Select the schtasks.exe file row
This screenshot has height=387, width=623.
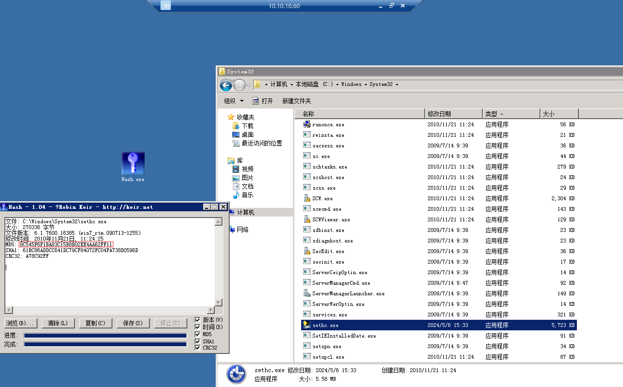[x=439, y=167]
